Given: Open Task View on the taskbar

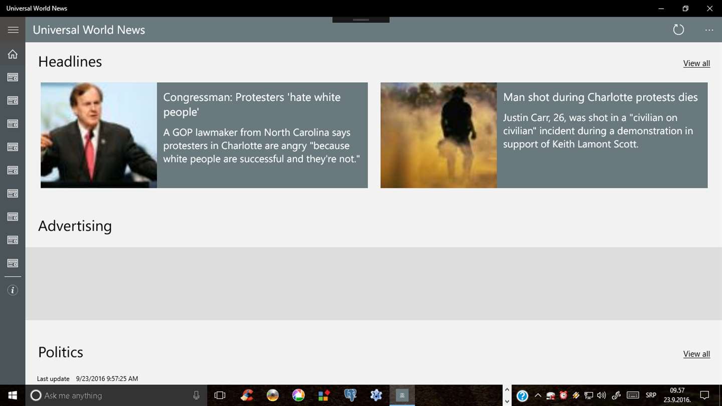Looking at the screenshot, I should click(220, 395).
